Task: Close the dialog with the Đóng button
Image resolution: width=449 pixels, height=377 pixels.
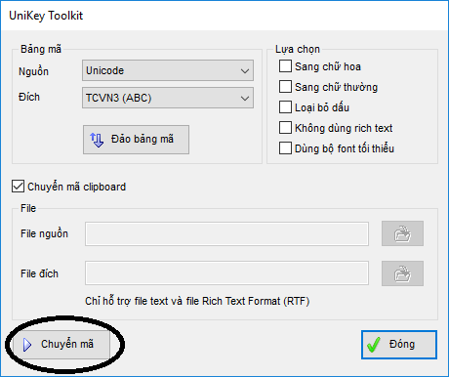Action: tap(399, 345)
